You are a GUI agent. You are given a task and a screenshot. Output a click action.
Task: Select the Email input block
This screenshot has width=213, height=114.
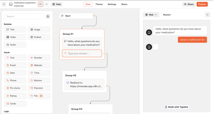pyautogui.click(x=15, y=65)
